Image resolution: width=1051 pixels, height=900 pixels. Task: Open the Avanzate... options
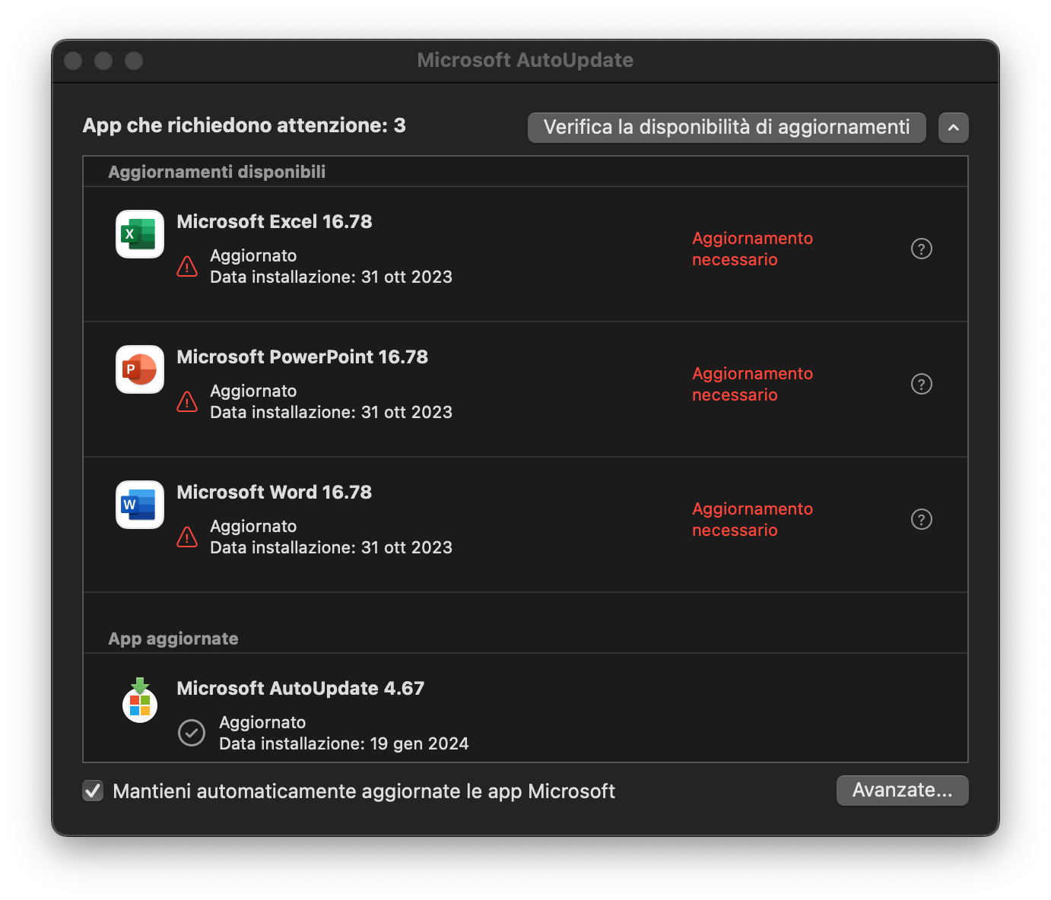(903, 791)
